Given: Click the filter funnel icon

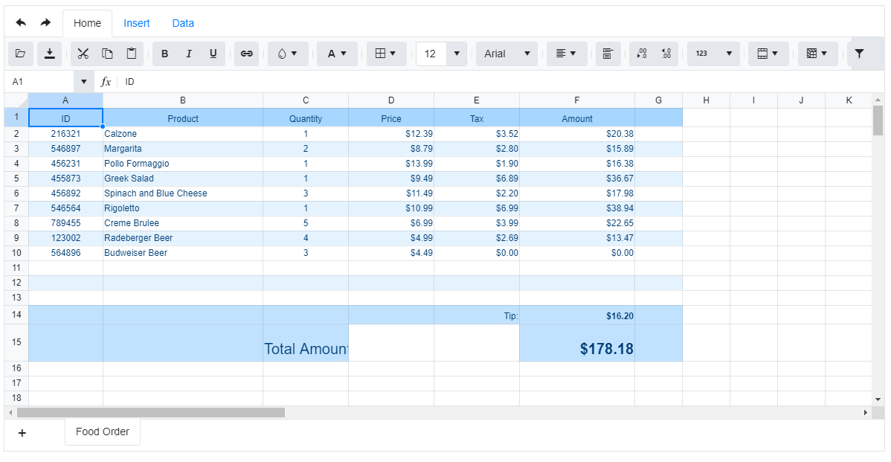Looking at the screenshot, I should (x=859, y=54).
